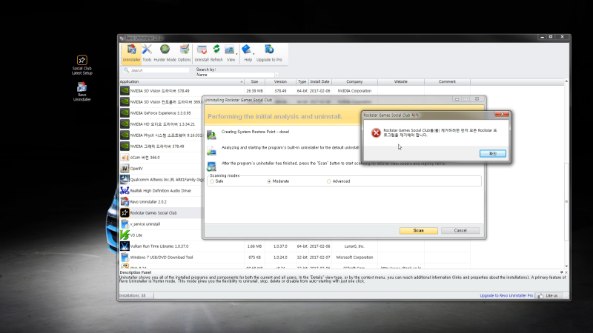Click the Comment column header
The width and height of the screenshot is (593, 333).
coord(447,81)
